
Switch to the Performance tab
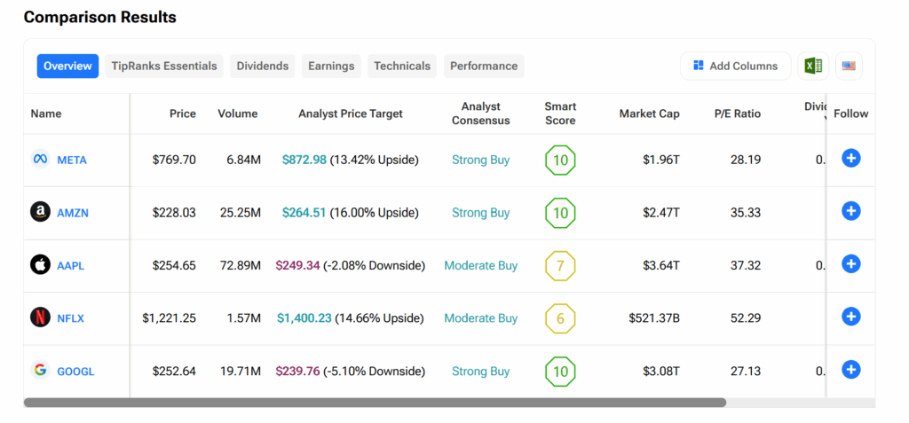(x=484, y=66)
